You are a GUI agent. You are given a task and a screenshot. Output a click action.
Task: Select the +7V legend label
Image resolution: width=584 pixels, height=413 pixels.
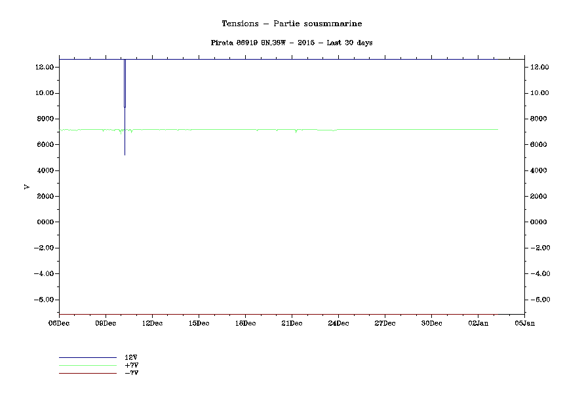(x=131, y=365)
